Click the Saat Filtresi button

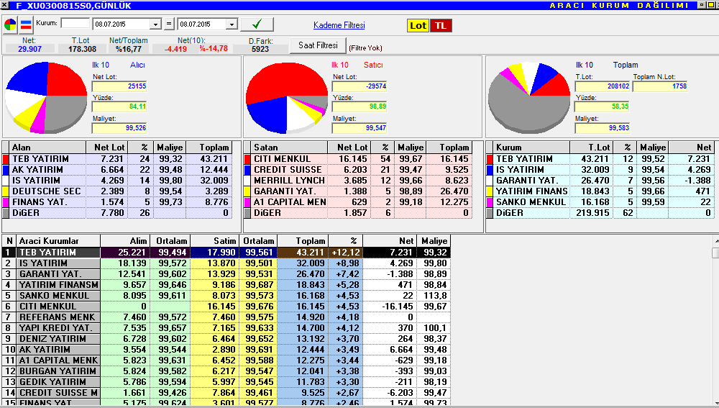coord(318,45)
